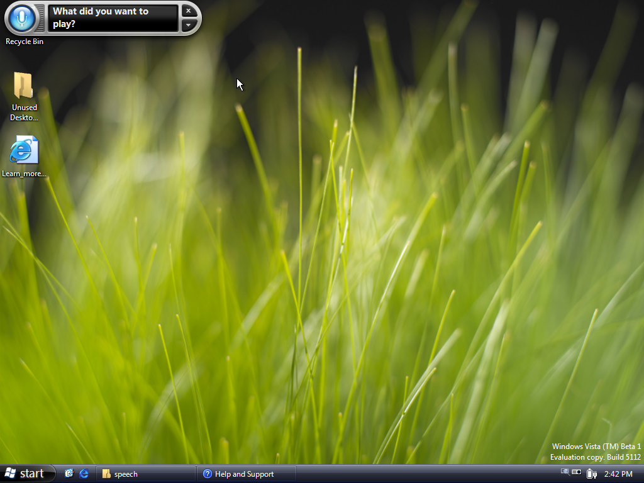Click the network magnifier tray icon
This screenshot has height=483, width=644.
(x=565, y=472)
